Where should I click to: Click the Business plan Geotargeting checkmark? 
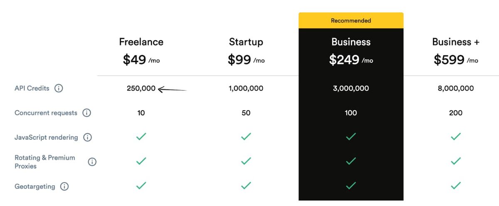pyautogui.click(x=351, y=186)
